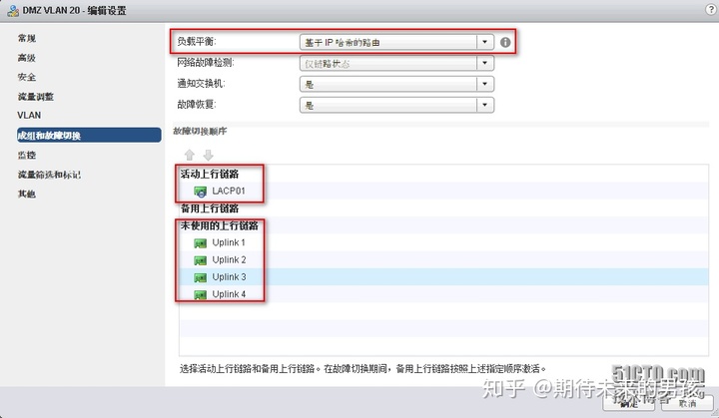Image resolution: width=719 pixels, height=418 pixels.
Task: Click the help question mark icon
Action: coord(711,10)
